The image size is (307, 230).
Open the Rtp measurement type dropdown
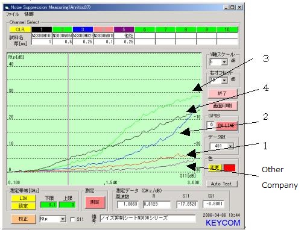63,219
